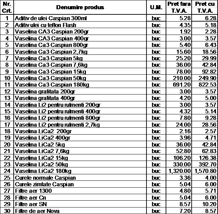The image size is (218, 214).
Task: Select cell 'Vaselina CA3 Caspian 200gr'
Action: [x=80, y=32]
